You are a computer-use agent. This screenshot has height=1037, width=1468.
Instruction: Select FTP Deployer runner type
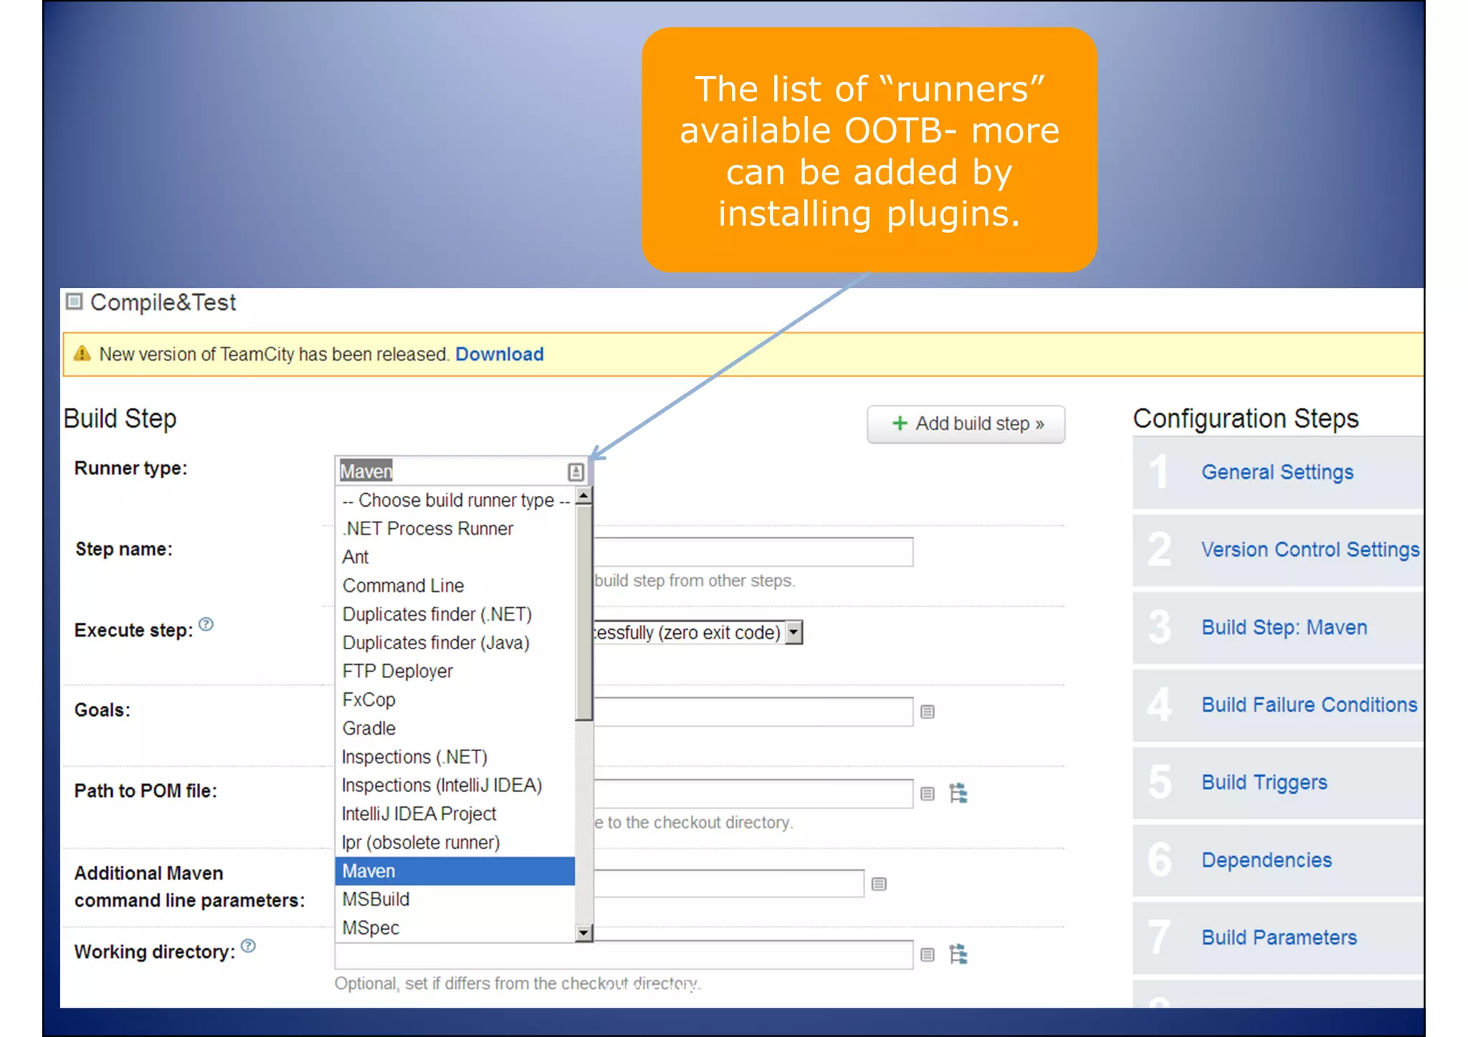pos(455,672)
